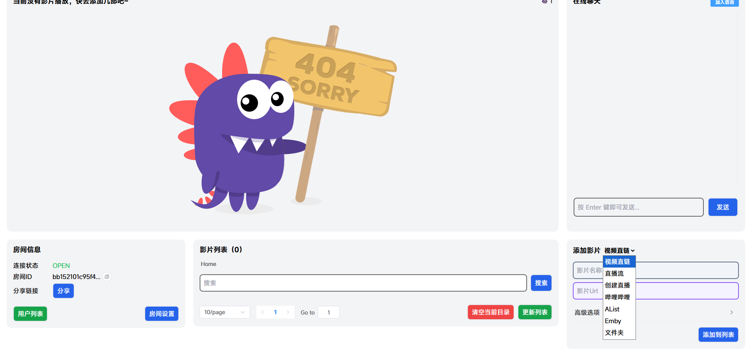Open the 用户列表 user list
Image resolution: width=746 pixels, height=352 pixels.
coord(30,314)
